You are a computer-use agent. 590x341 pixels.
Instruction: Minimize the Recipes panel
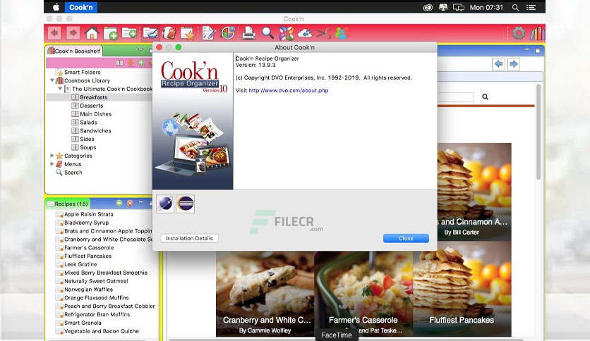point(140,202)
